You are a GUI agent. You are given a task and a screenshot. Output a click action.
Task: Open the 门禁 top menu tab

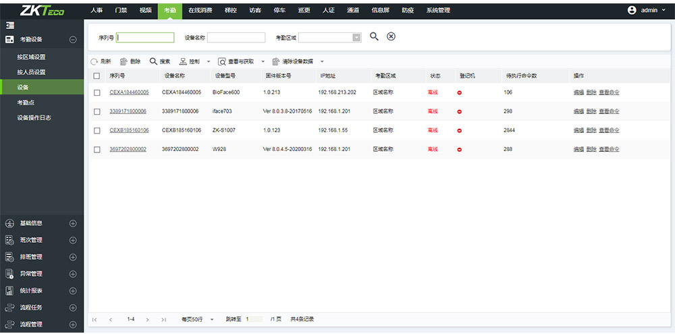click(121, 10)
